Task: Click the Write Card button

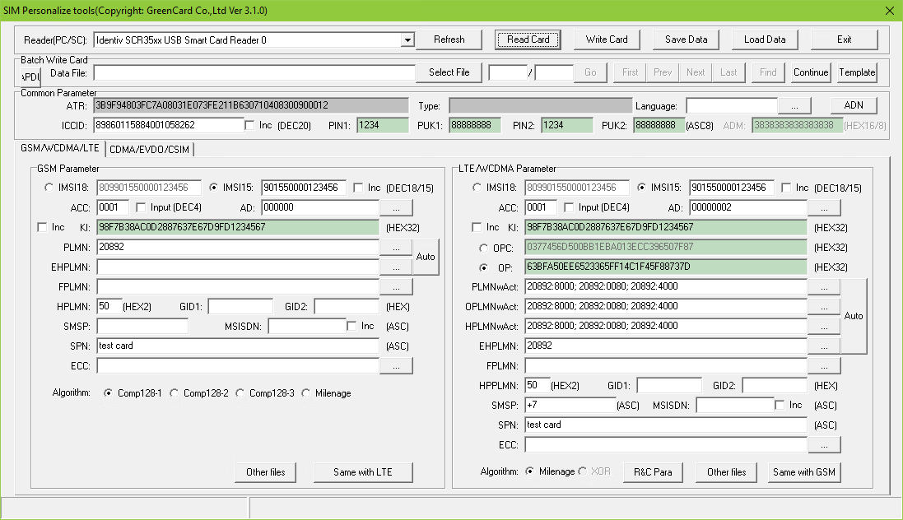Action: click(x=607, y=39)
